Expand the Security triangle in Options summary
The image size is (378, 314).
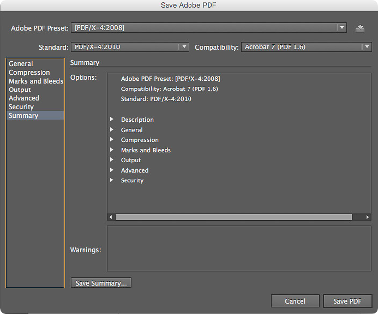point(112,180)
